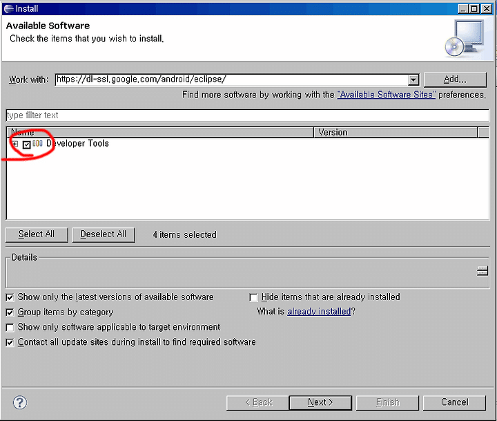The height and width of the screenshot is (421, 497).
Task: Click the help question mark icon
Action: point(20,402)
